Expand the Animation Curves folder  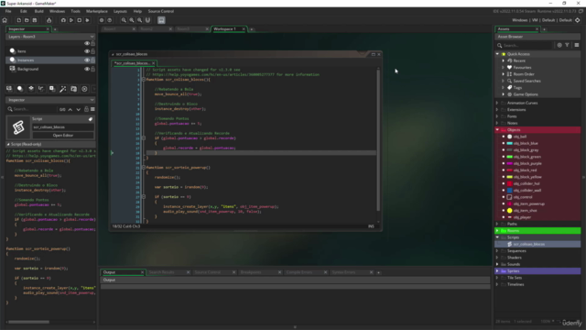[x=497, y=103]
